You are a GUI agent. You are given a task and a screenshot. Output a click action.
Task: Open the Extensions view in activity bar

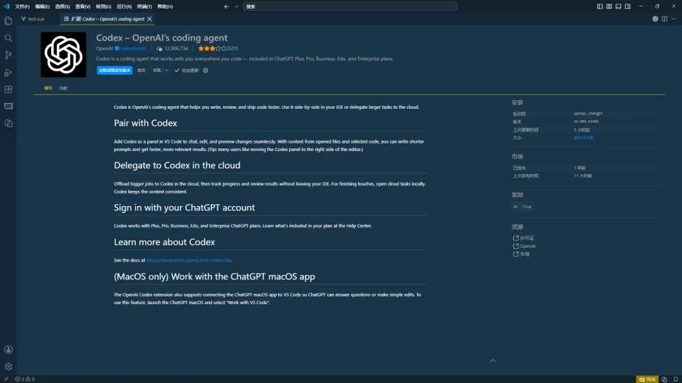pyautogui.click(x=8, y=89)
